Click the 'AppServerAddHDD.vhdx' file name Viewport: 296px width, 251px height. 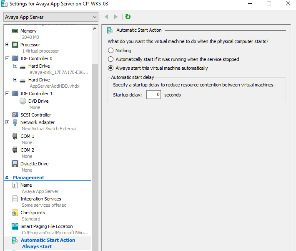click(55, 86)
